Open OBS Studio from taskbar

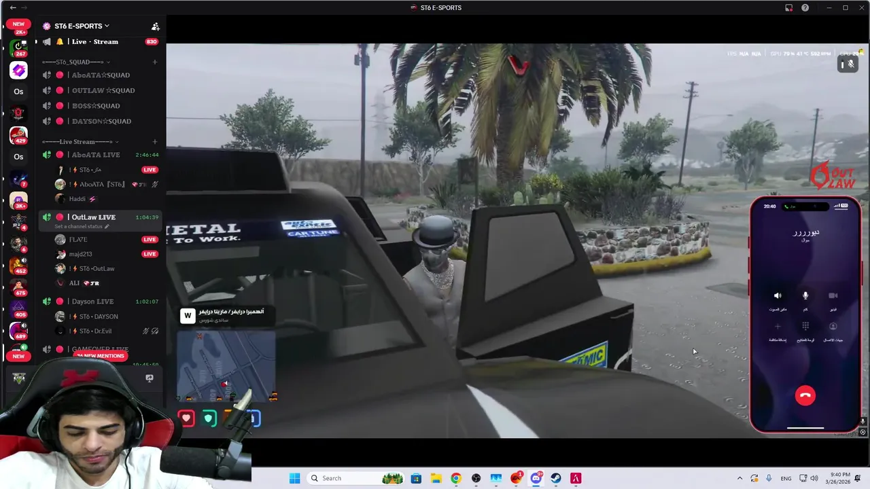pyautogui.click(x=476, y=478)
